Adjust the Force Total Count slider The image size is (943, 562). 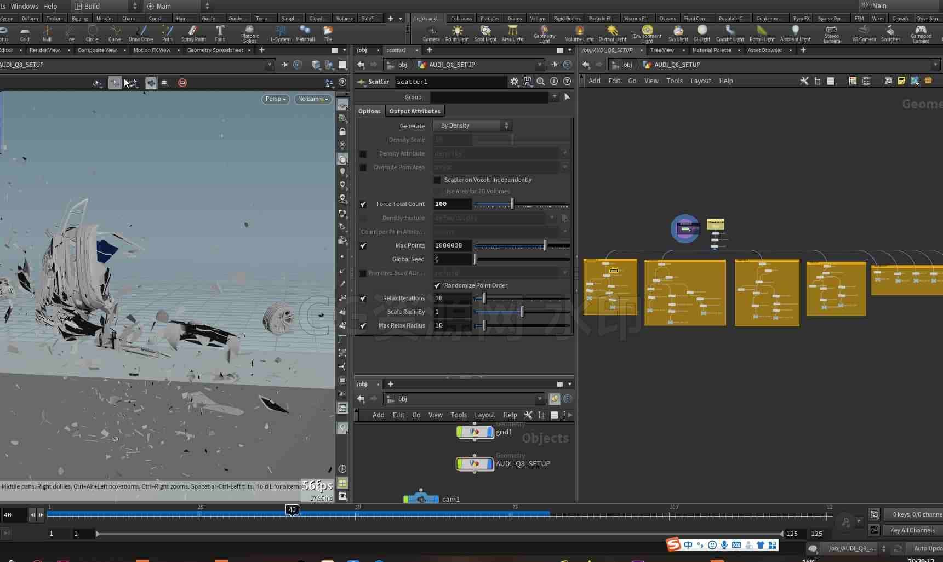(512, 204)
